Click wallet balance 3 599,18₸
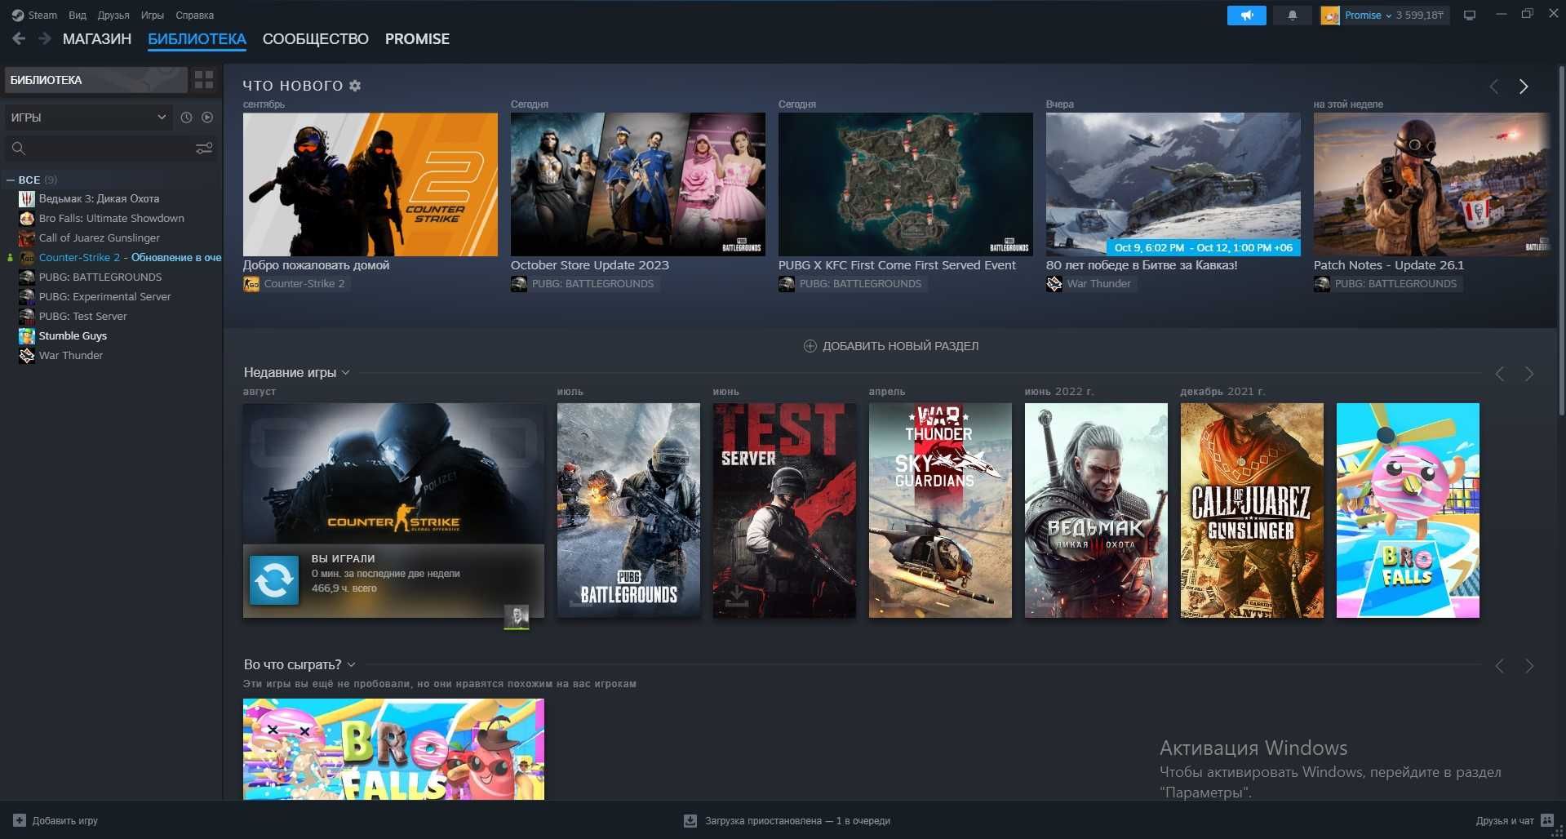The width and height of the screenshot is (1566, 839). click(x=1419, y=16)
